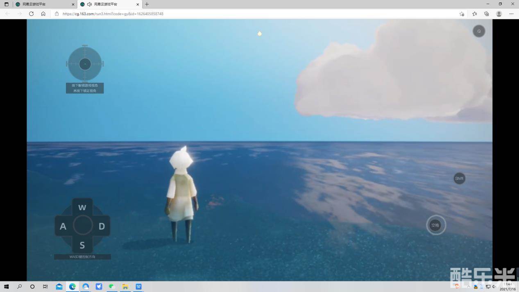
Task: Open the Edge settings and more menu
Action: pyautogui.click(x=511, y=14)
